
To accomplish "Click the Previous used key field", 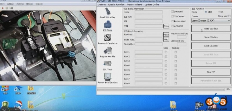I will [x=182, y=37].
